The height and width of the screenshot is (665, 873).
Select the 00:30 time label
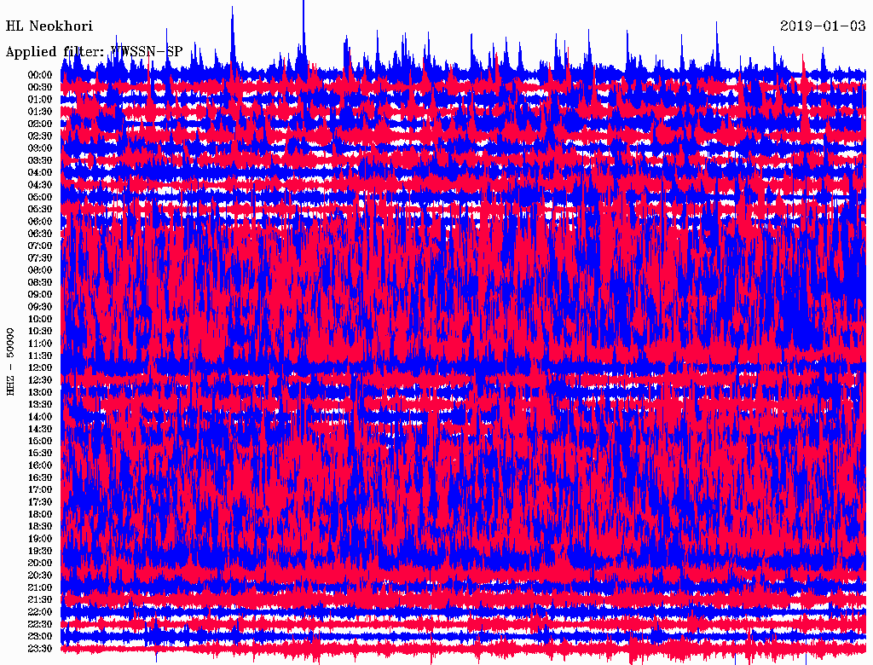39,87
